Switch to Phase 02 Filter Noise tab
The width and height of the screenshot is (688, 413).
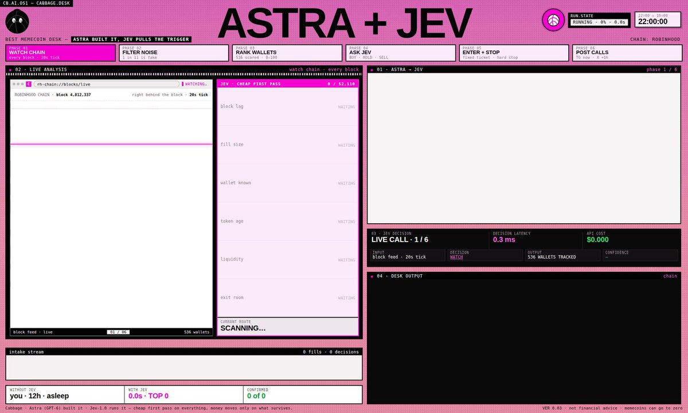tap(174, 53)
